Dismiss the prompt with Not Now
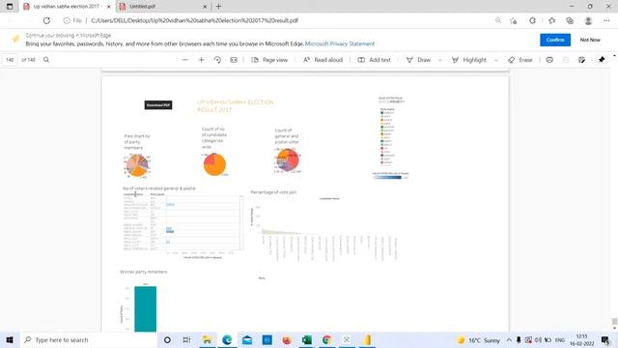The height and width of the screenshot is (348, 618). click(x=590, y=40)
